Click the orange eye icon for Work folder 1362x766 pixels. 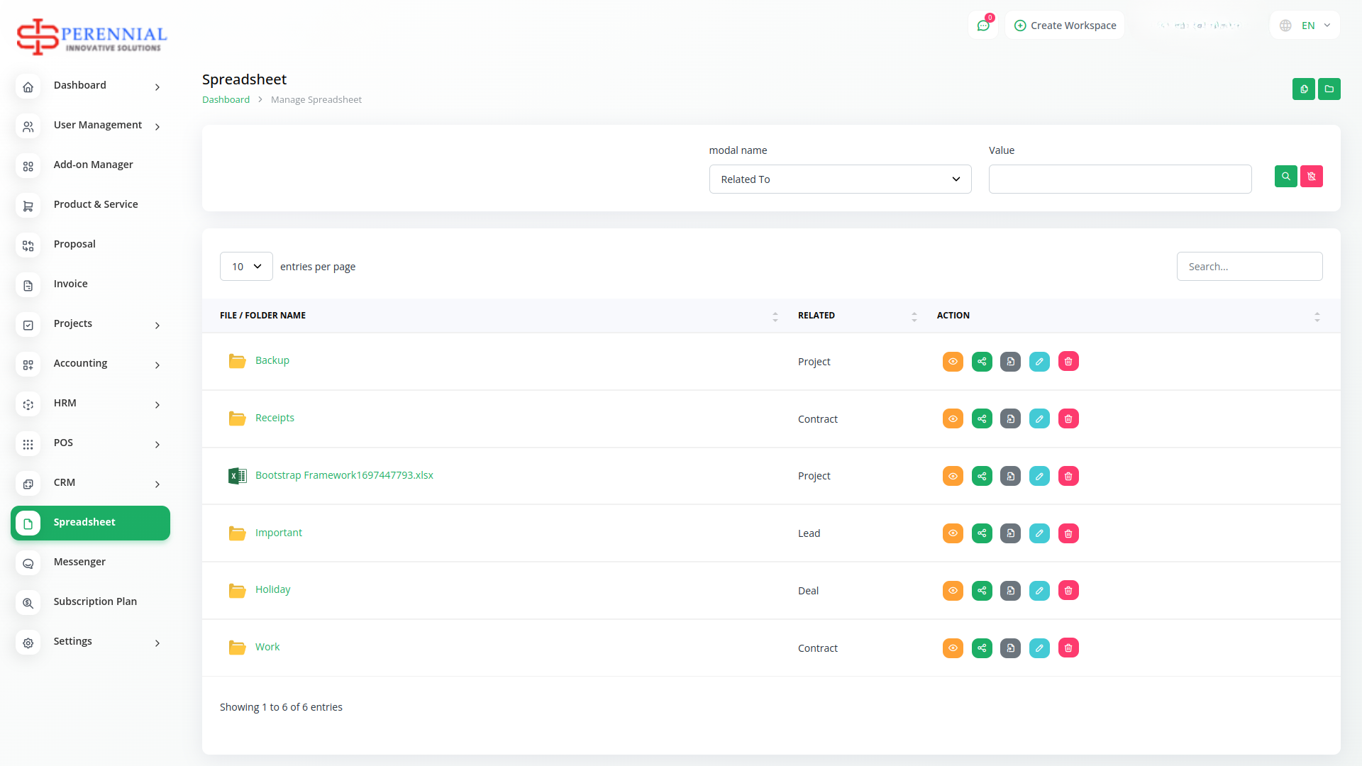coord(953,648)
